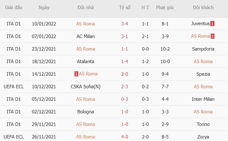Screen dimensions: 228x141
Task: Click the 0-3 score versus Inter Milan
Action: pyautogui.click(x=125, y=99)
